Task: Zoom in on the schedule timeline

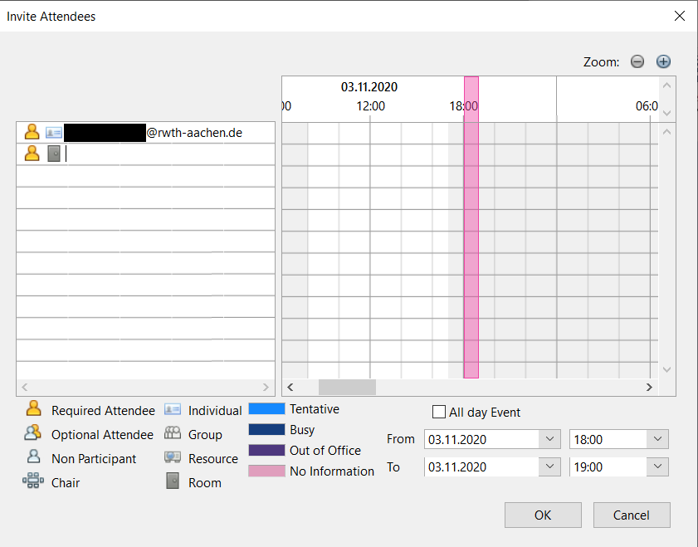Action: [x=663, y=61]
